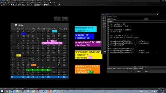This screenshot has width=166, height=93.
Task: Open the View menu
Action: (9, 3)
